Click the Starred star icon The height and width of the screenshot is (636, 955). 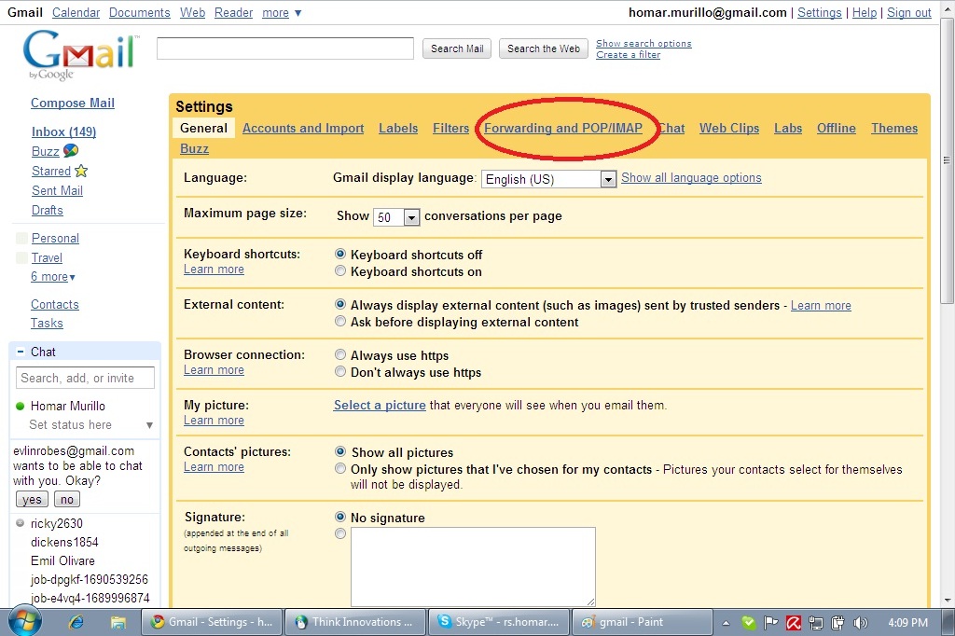81,171
